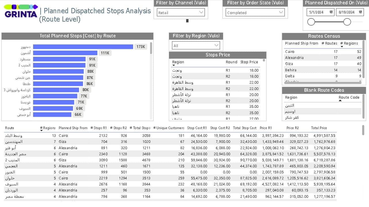This screenshot has height=207, width=369.
Task: Sort the bottom table by # Stops R1
Action: click(x=99, y=128)
